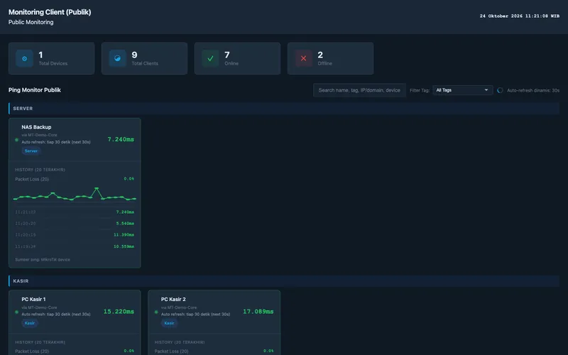Click the 11.390ms history value
The image size is (568, 355).
124,235
